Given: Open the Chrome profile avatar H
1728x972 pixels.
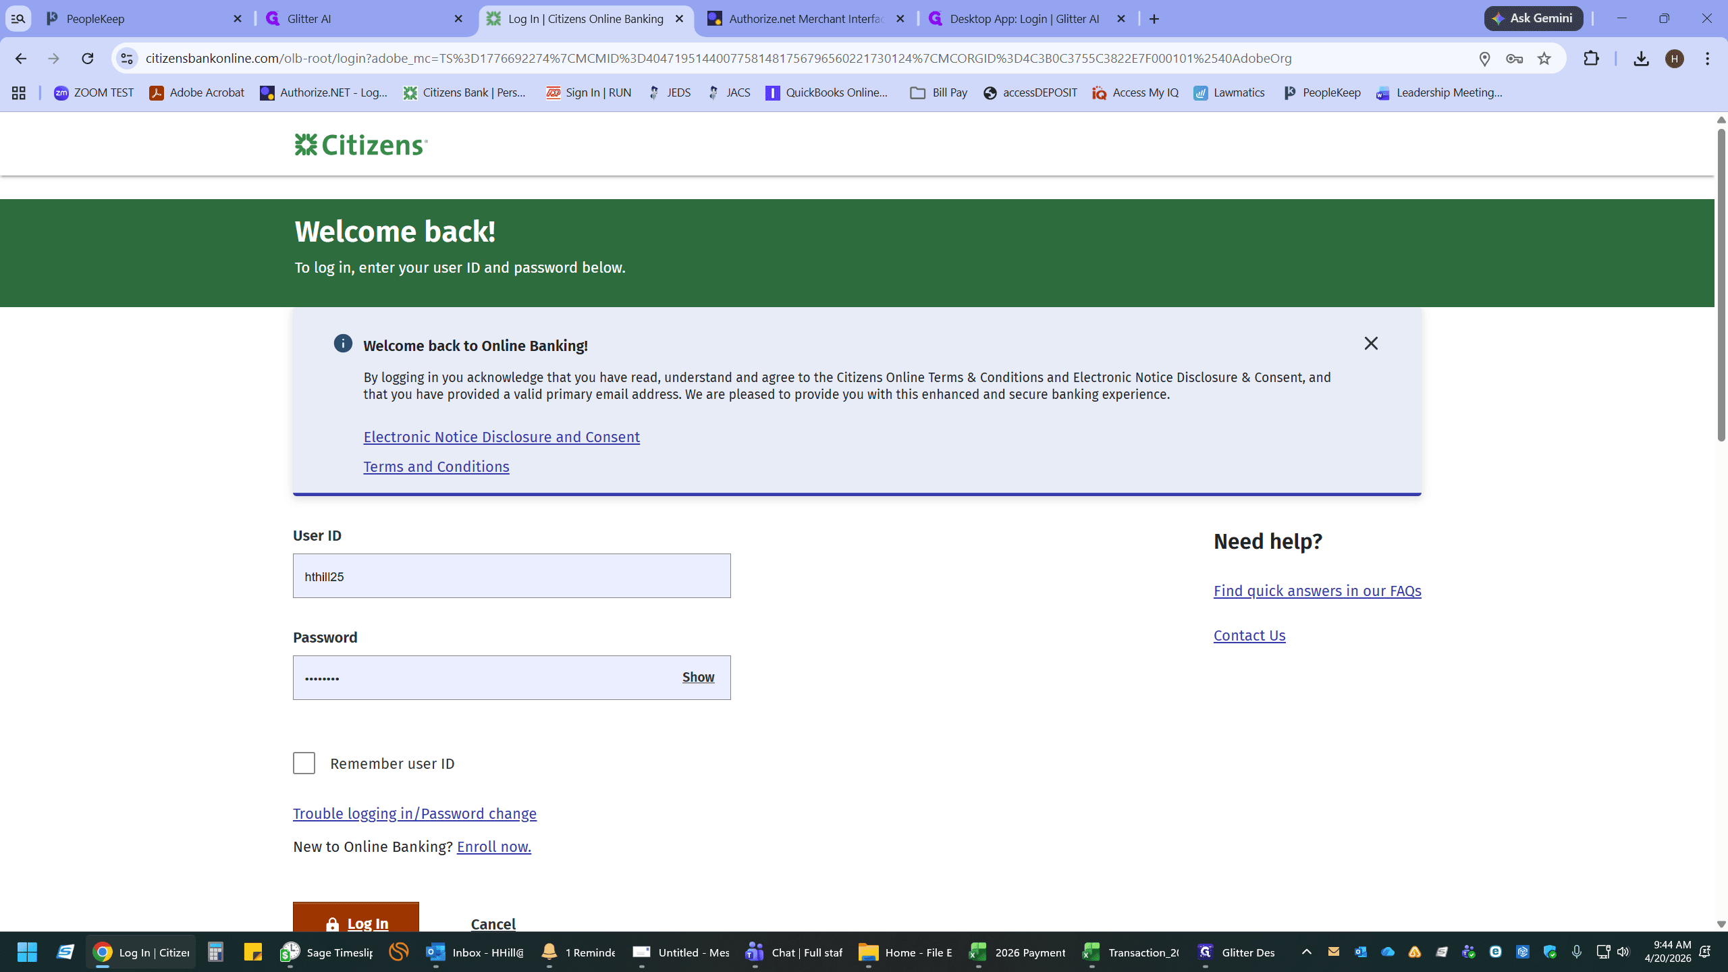Looking at the screenshot, I should coord(1675,59).
